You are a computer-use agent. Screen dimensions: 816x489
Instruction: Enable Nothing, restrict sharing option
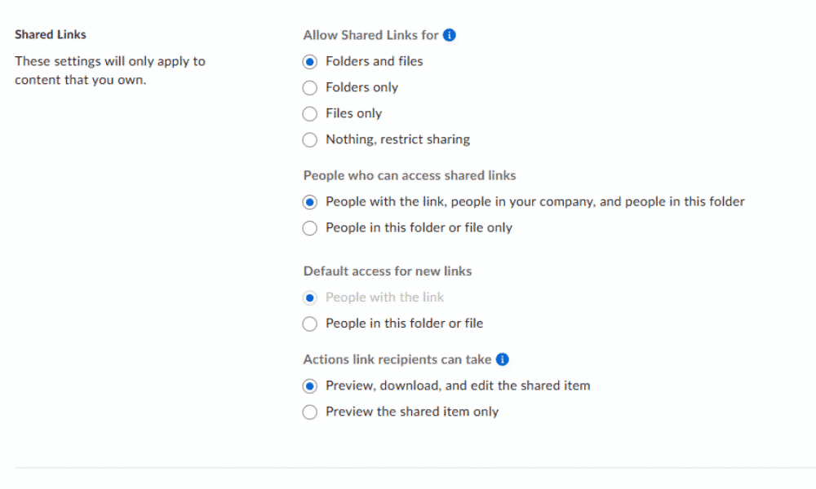coord(310,139)
